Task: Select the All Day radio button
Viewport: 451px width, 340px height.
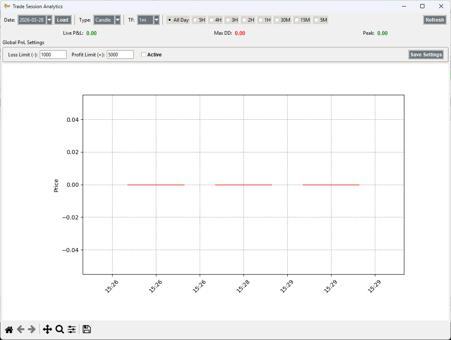Action: click(169, 20)
